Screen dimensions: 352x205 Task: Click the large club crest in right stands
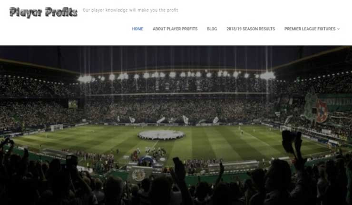(x=316, y=109)
